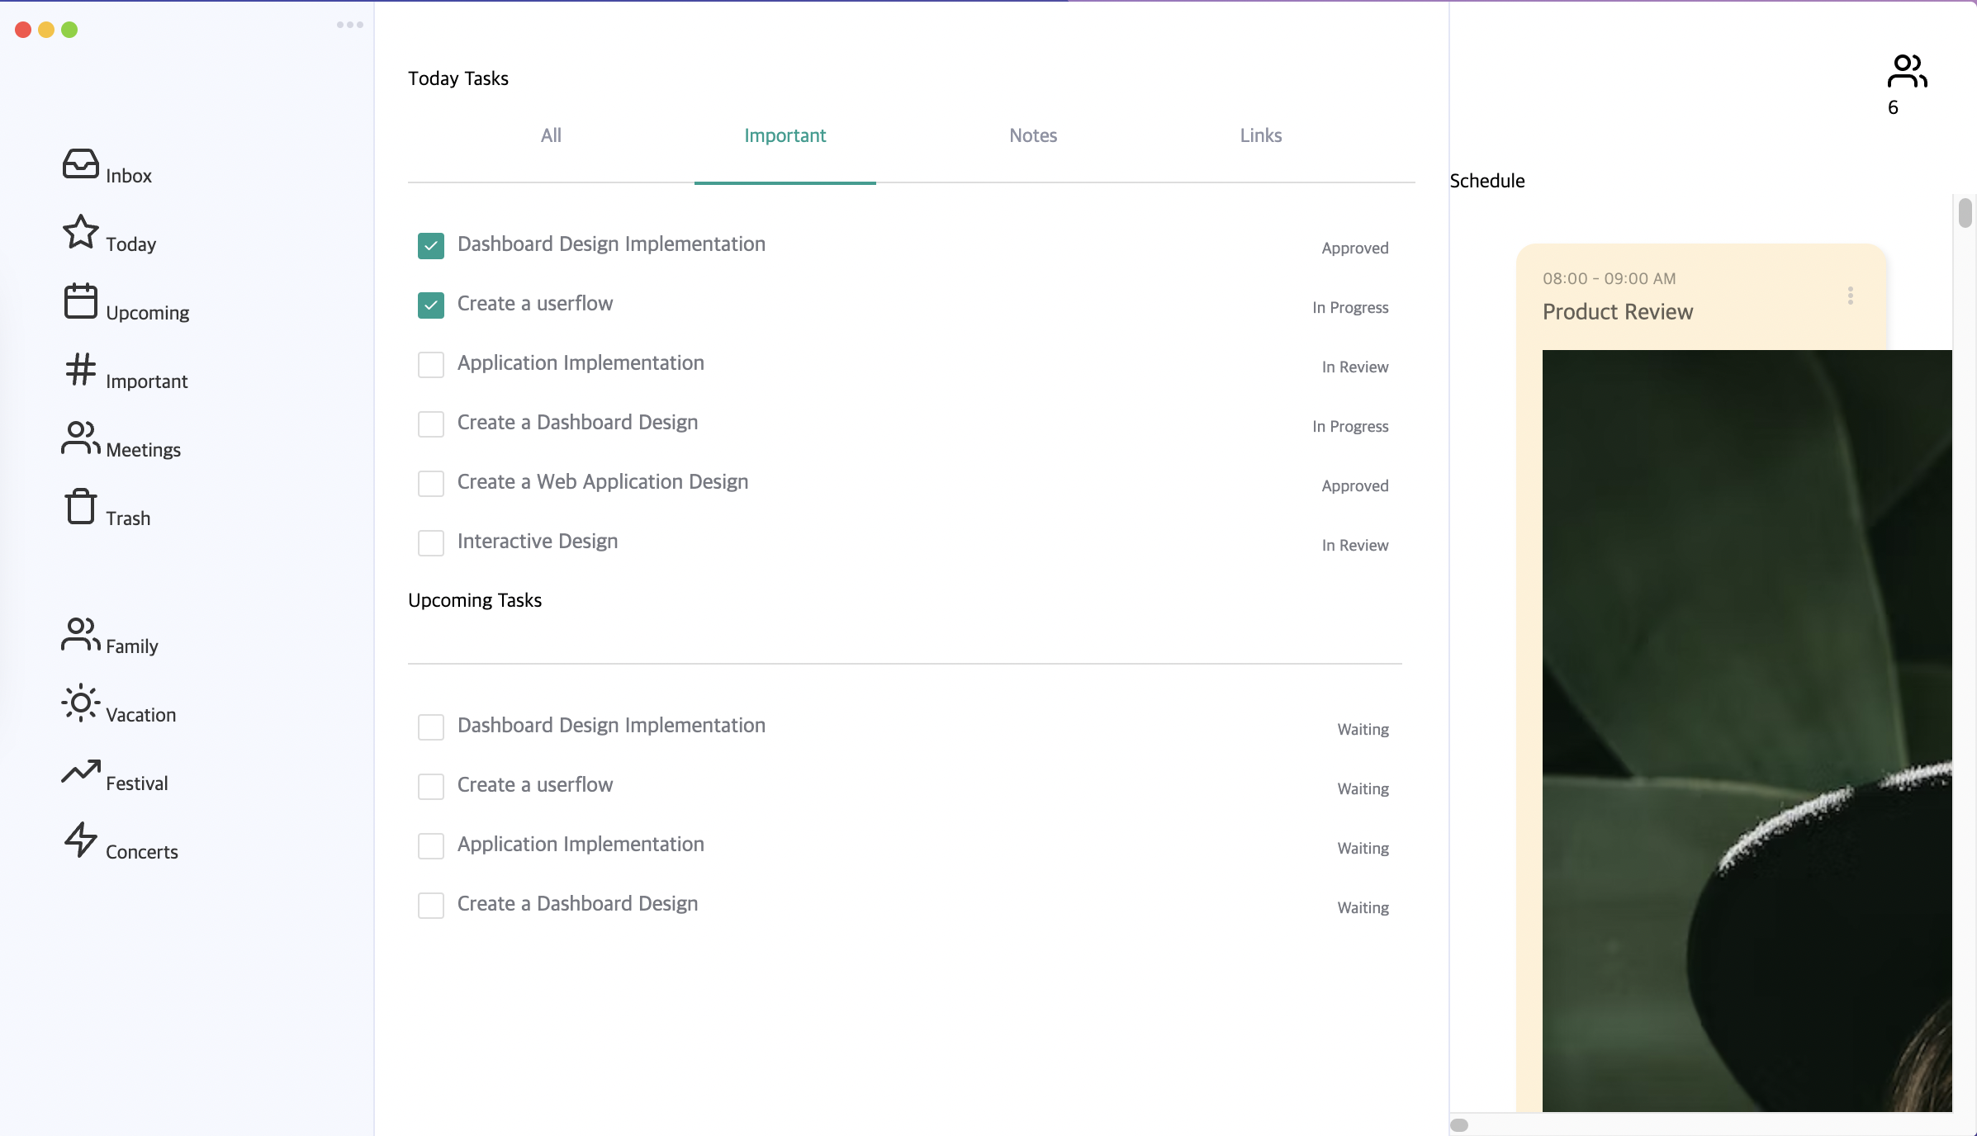The height and width of the screenshot is (1136, 1977).
Task: Switch to the Links tab
Action: tap(1260, 135)
